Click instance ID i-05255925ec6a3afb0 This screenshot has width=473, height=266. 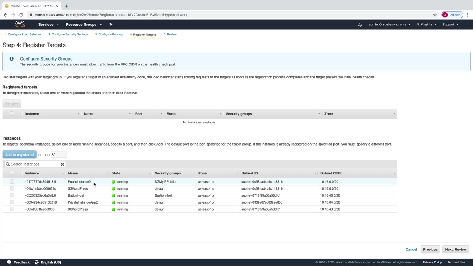[x=40, y=195]
